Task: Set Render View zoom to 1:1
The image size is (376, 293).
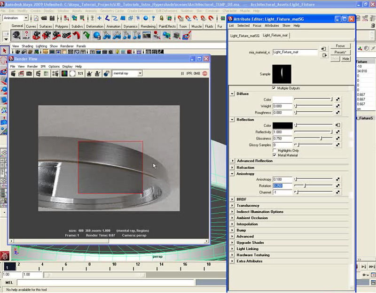Action: 80,74
